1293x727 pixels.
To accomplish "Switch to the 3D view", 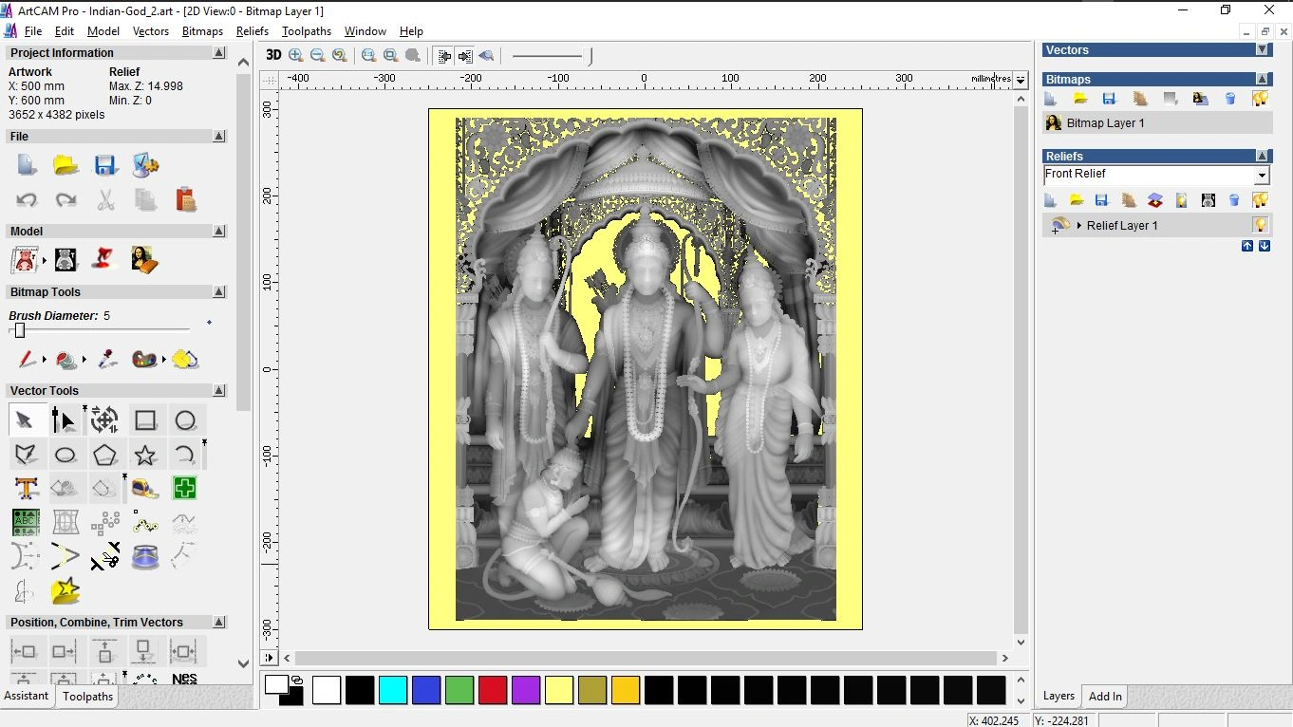I will pos(273,54).
